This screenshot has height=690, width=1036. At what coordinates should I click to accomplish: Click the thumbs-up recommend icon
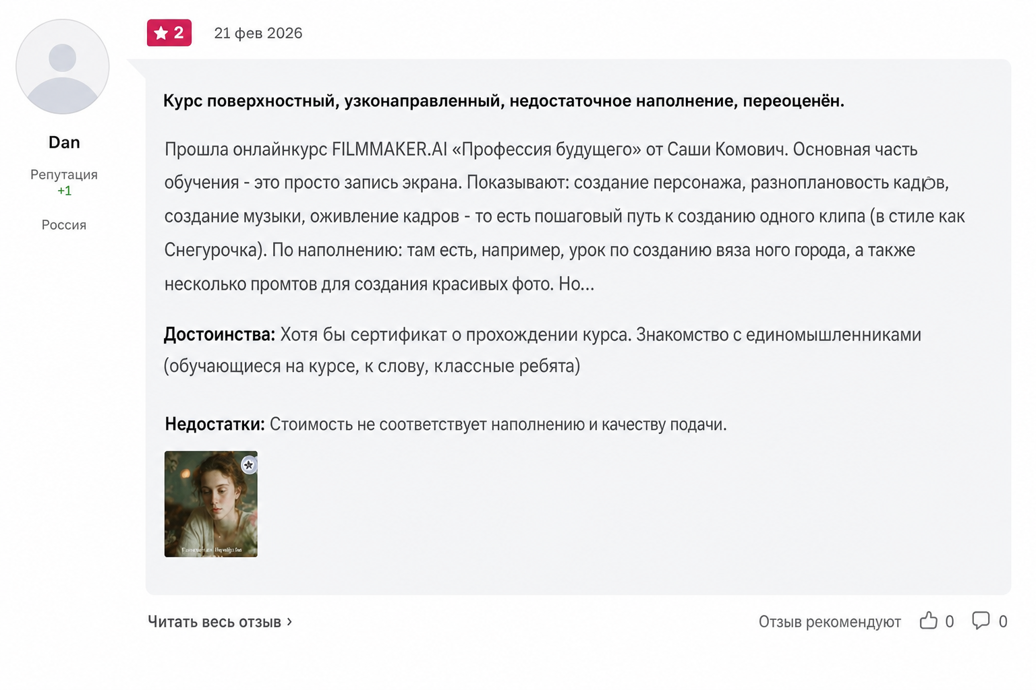(929, 621)
